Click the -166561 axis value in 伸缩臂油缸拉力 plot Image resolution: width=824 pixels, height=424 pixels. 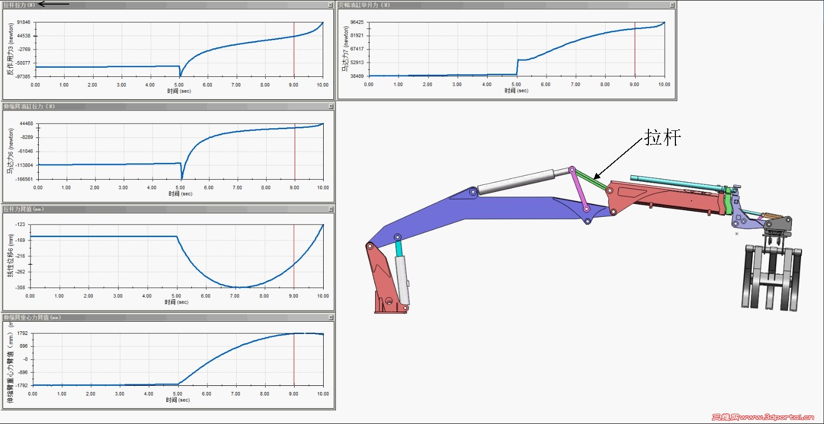[x=24, y=179]
